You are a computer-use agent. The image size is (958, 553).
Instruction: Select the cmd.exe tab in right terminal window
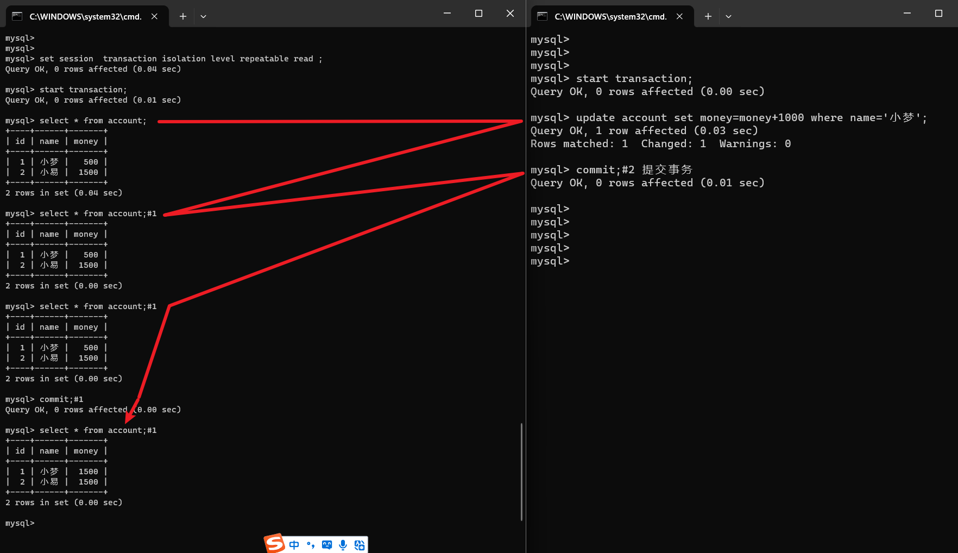point(612,16)
